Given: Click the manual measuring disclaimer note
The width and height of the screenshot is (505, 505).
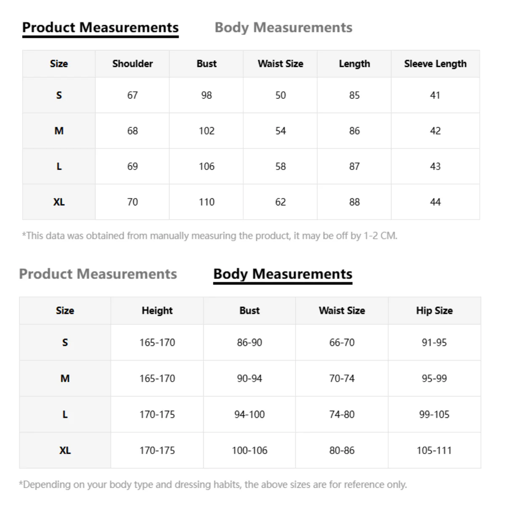Looking at the screenshot, I should (x=210, y=236).
